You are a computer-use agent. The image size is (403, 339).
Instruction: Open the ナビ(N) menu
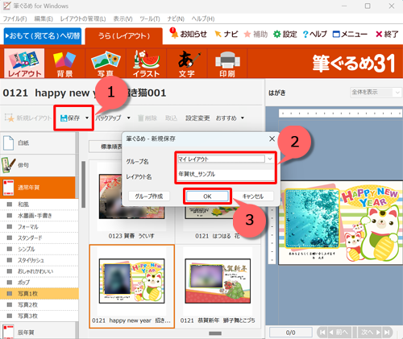coord(176,19)
